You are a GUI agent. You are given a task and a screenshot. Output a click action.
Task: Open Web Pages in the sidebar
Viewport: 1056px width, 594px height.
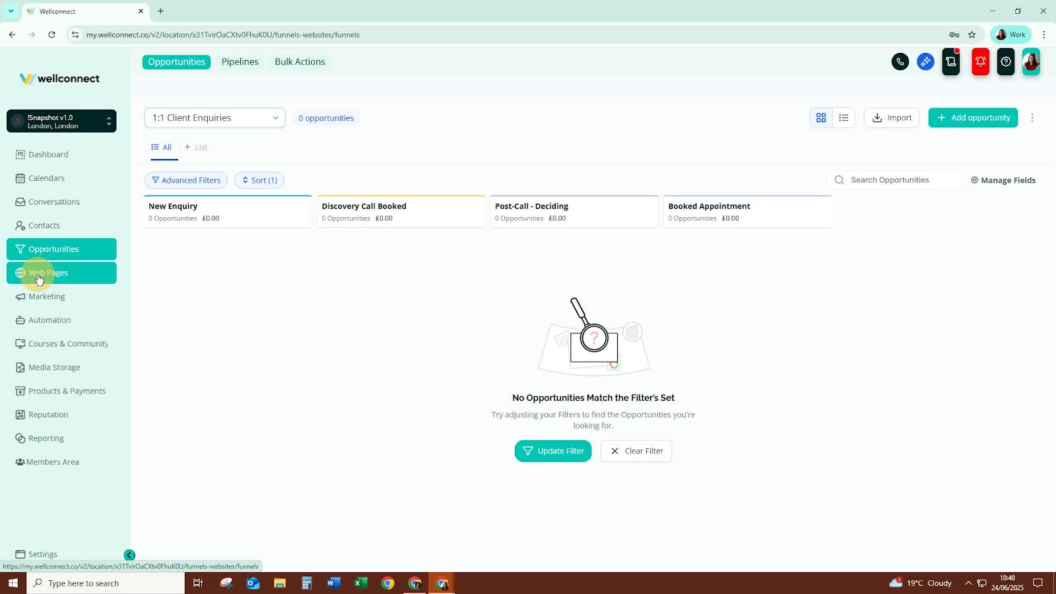click(x=61, y=273)
